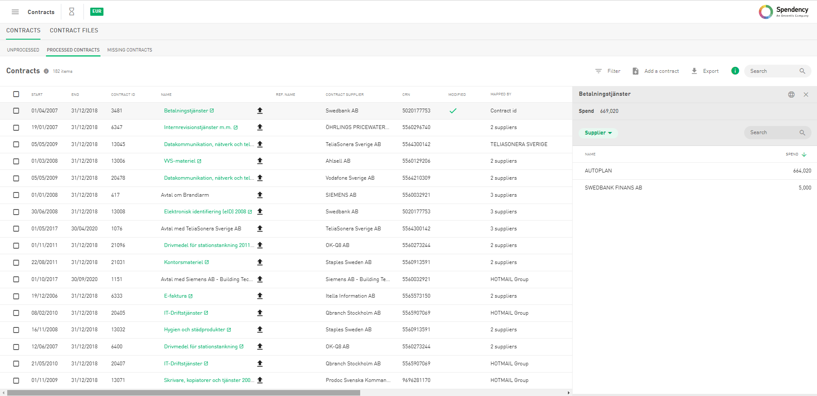The image size is (817, 396).
Task: Check the box for contract 3481
Action: [16, 111]
